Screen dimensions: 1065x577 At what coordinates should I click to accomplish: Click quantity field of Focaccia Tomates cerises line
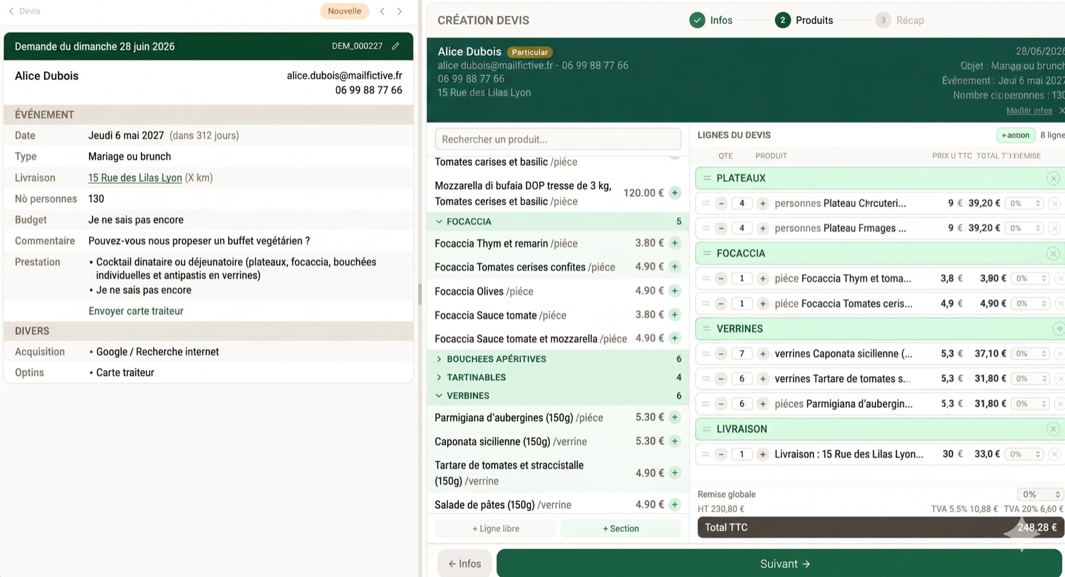tap(742, 303)
